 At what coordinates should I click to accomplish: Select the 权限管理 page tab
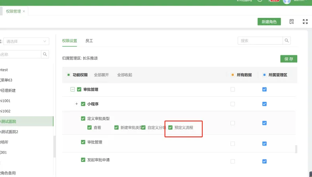tap(14, 12)
